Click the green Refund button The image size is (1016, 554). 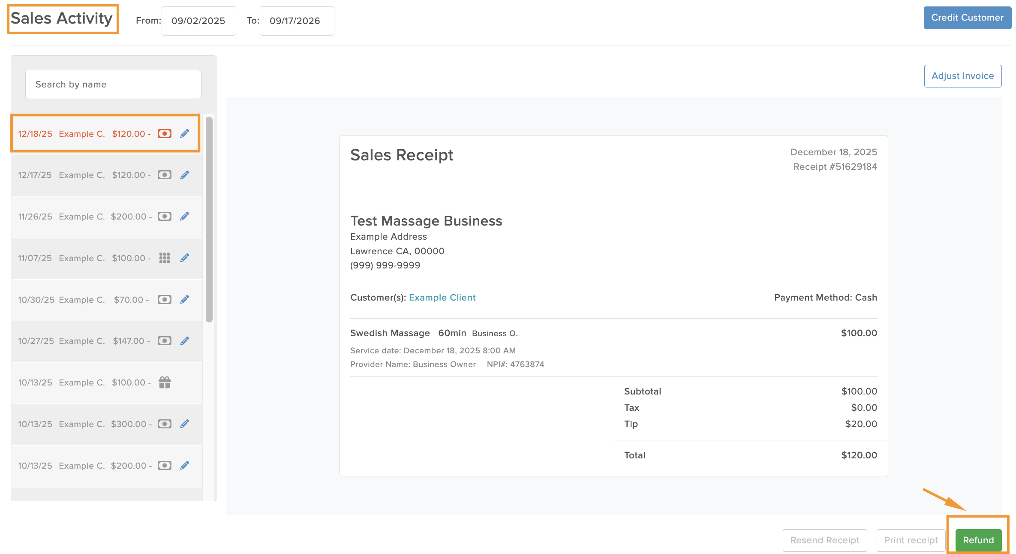click(978, 540)
